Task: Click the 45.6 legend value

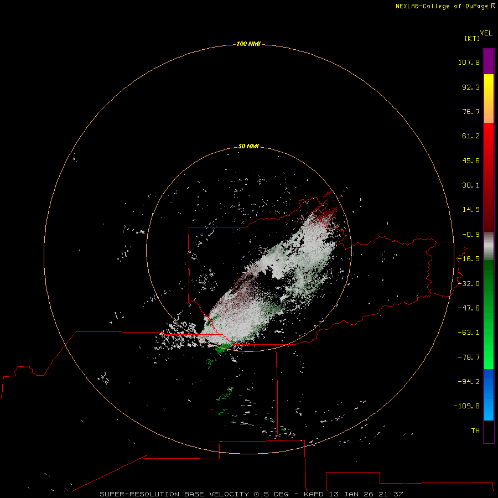Action: tap(471, 160)
